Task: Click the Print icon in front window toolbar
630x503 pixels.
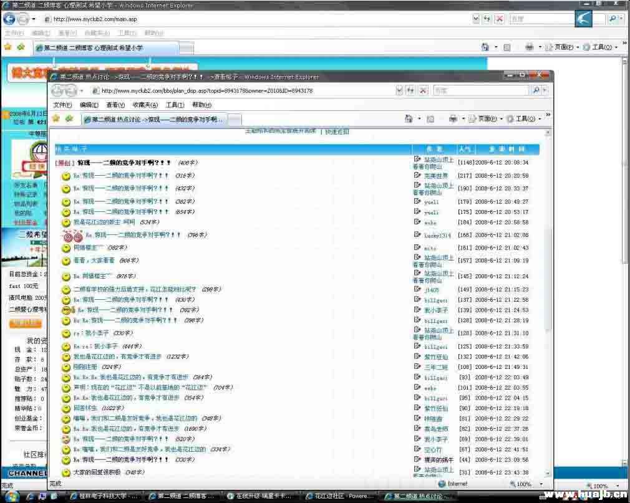Action: (453, 118)
